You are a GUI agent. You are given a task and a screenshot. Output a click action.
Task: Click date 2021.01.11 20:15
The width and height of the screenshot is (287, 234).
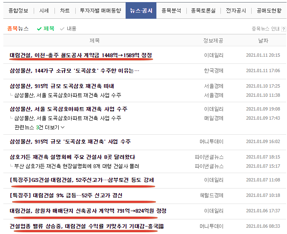[263, 55]
